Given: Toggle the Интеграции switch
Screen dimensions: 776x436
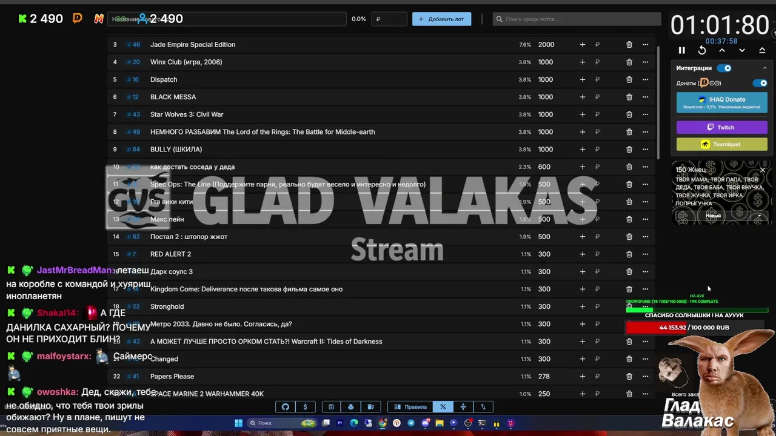Looking at the screenshot, I should [x=724, y=68].
